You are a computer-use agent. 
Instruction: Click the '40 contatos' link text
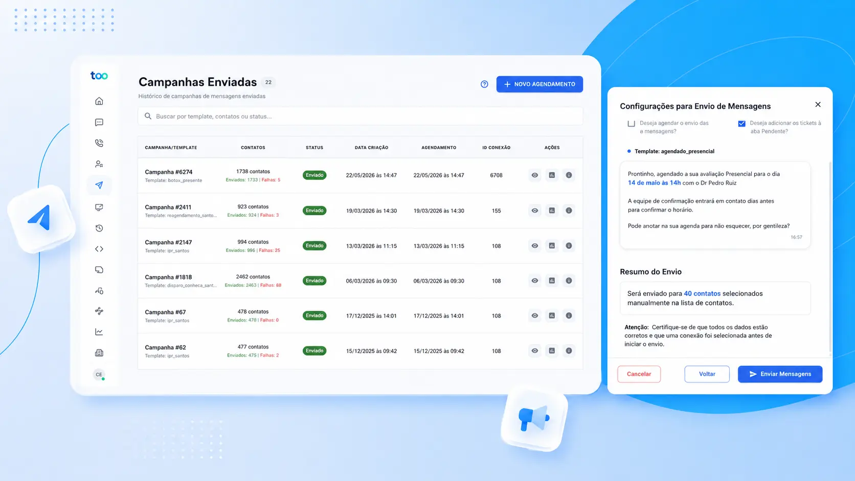click(702, 294)
